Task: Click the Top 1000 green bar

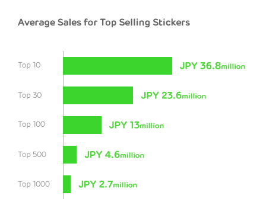Action: tap(67, 184)
